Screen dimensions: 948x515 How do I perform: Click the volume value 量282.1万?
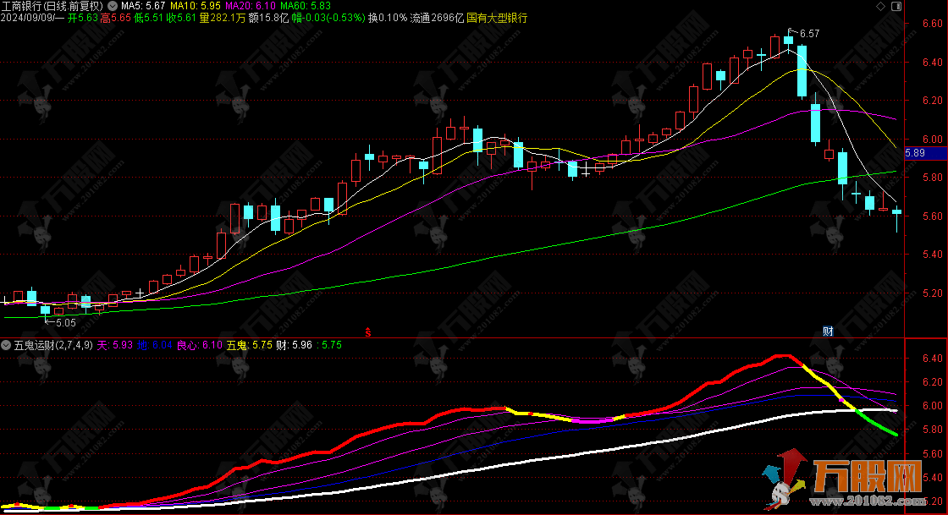[x=223, y=18]
